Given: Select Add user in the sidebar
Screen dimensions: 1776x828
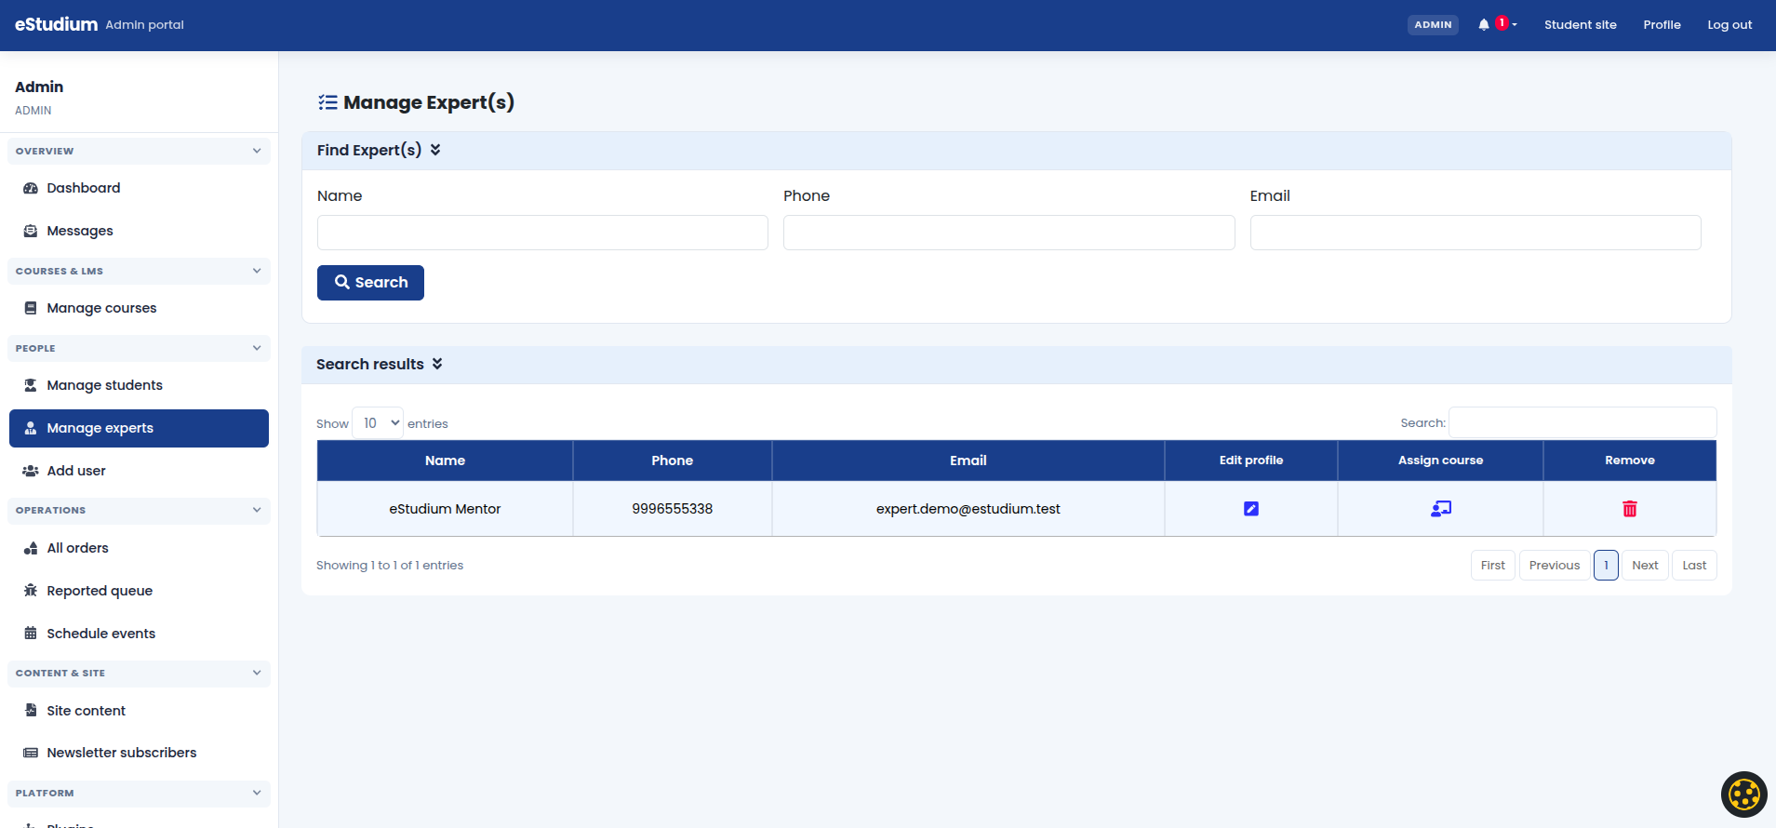Looking at the screenshot, I should pos(139,471).
